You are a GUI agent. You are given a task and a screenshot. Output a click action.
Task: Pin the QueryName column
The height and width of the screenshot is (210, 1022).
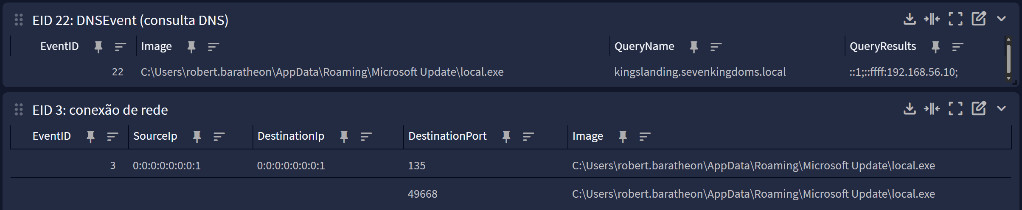[x=694, y=47]
